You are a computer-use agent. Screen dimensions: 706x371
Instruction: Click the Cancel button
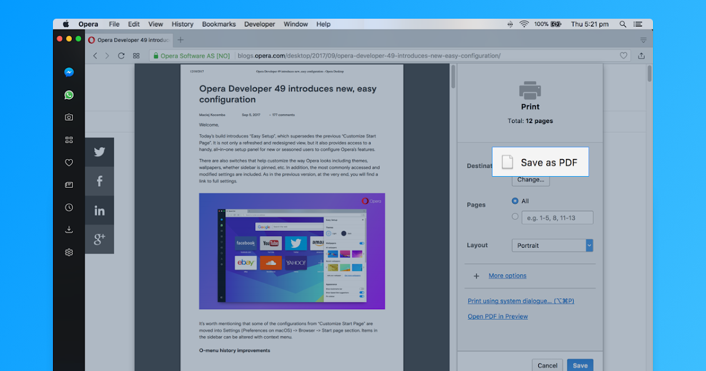click(x=548, y=365)
